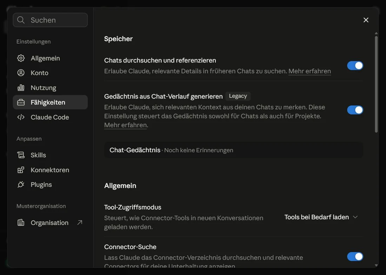
Task: Go to the Konto settings page
Action: click(x=50, y=73)
